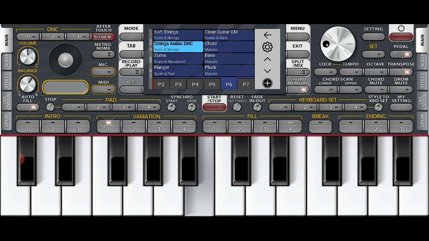Click the up chevron in the sound list
This screenshot has width=429, height=241.
[x=267, y=59]
